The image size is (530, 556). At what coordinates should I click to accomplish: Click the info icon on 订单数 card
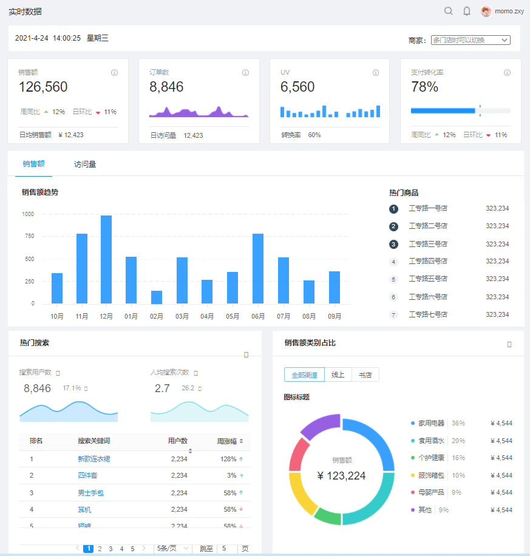click(245, 72)
